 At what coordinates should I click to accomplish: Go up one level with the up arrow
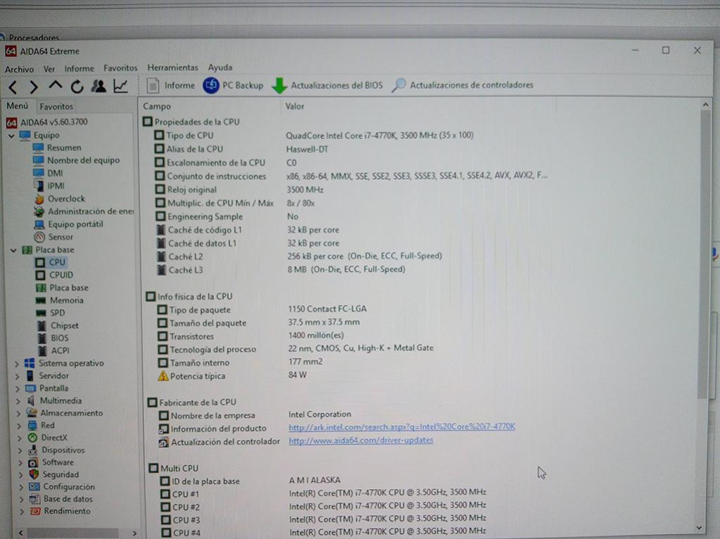(55, 86)
